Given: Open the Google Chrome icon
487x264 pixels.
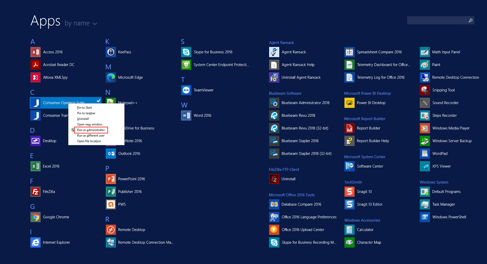Looking at the screenshot, I should click(x=36, y=217).
